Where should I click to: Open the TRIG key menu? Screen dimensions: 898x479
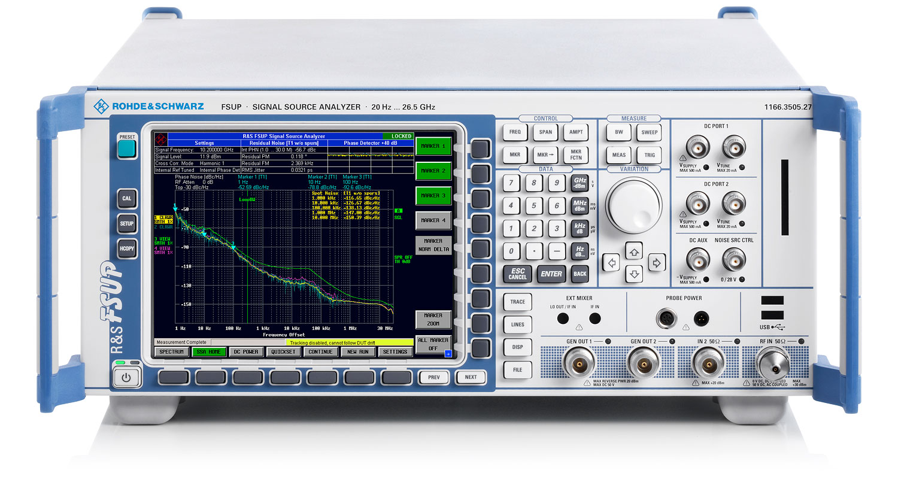click(650, 154)
